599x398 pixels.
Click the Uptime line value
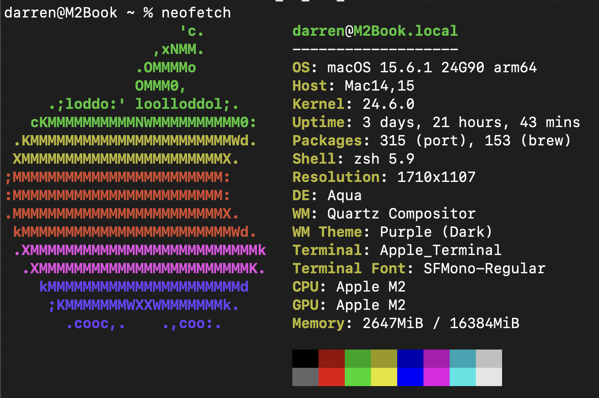click(x=471, y=122)
